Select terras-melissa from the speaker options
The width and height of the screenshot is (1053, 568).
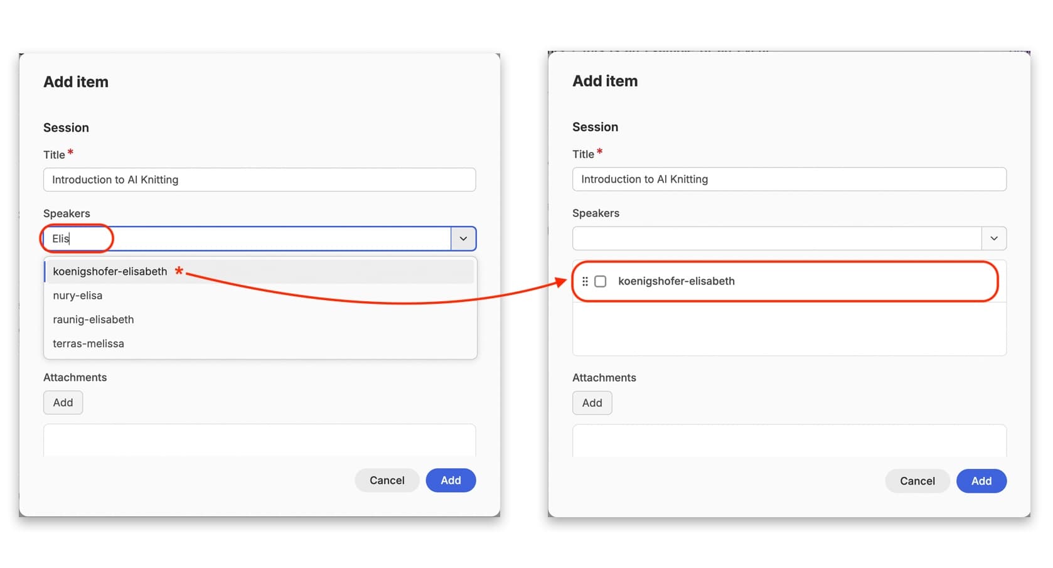click(x=88, y=343)
